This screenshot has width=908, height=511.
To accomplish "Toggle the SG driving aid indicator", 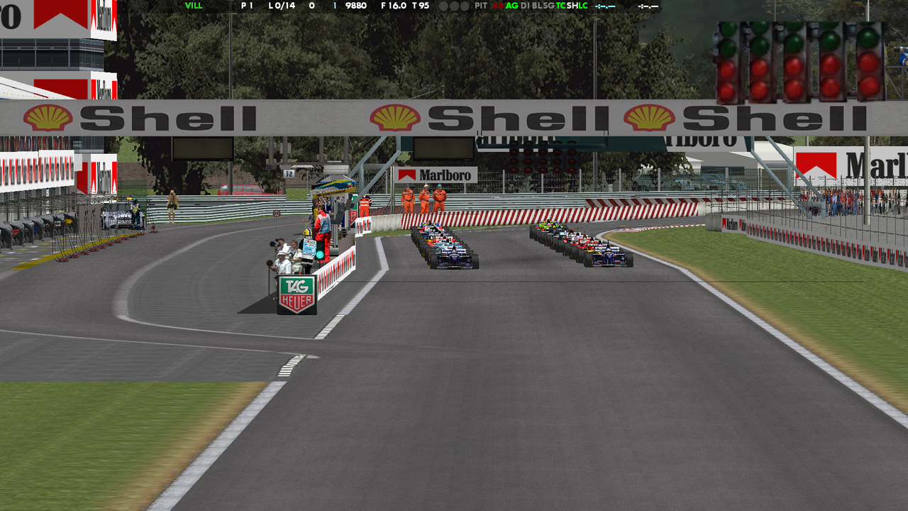I will click(548, 5).
